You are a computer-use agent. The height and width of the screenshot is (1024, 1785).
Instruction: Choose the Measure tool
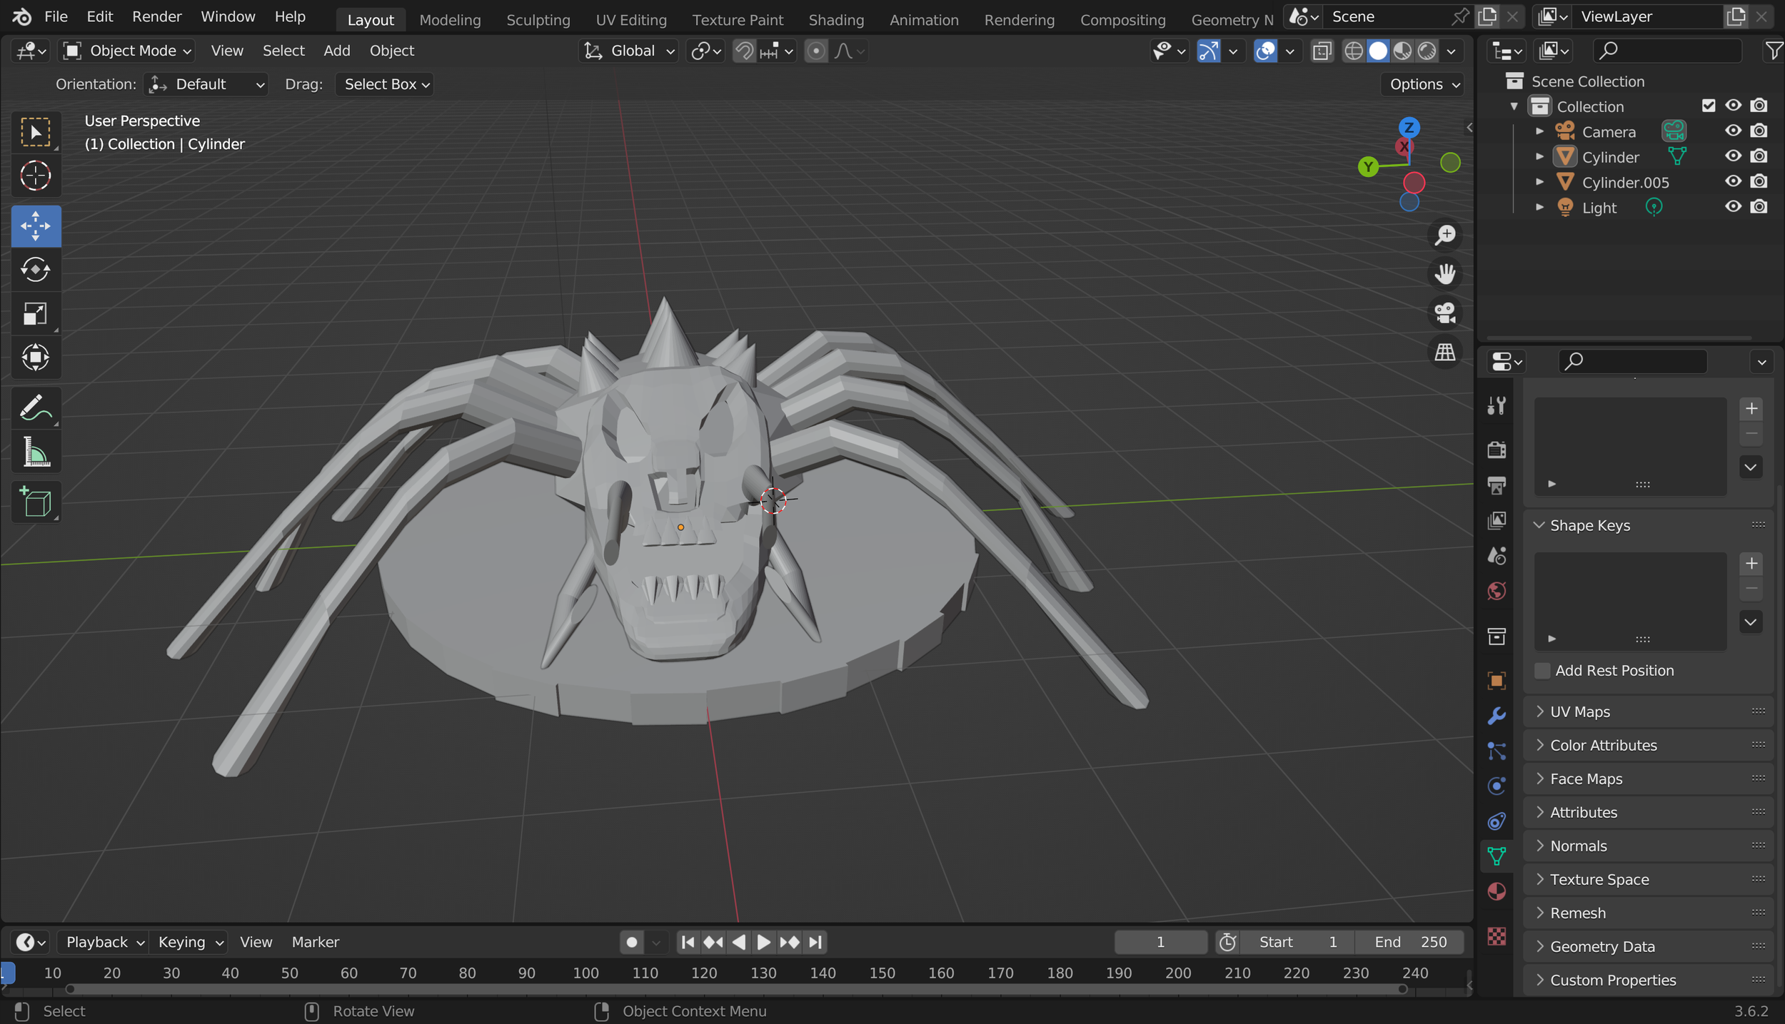pos(35,452)
